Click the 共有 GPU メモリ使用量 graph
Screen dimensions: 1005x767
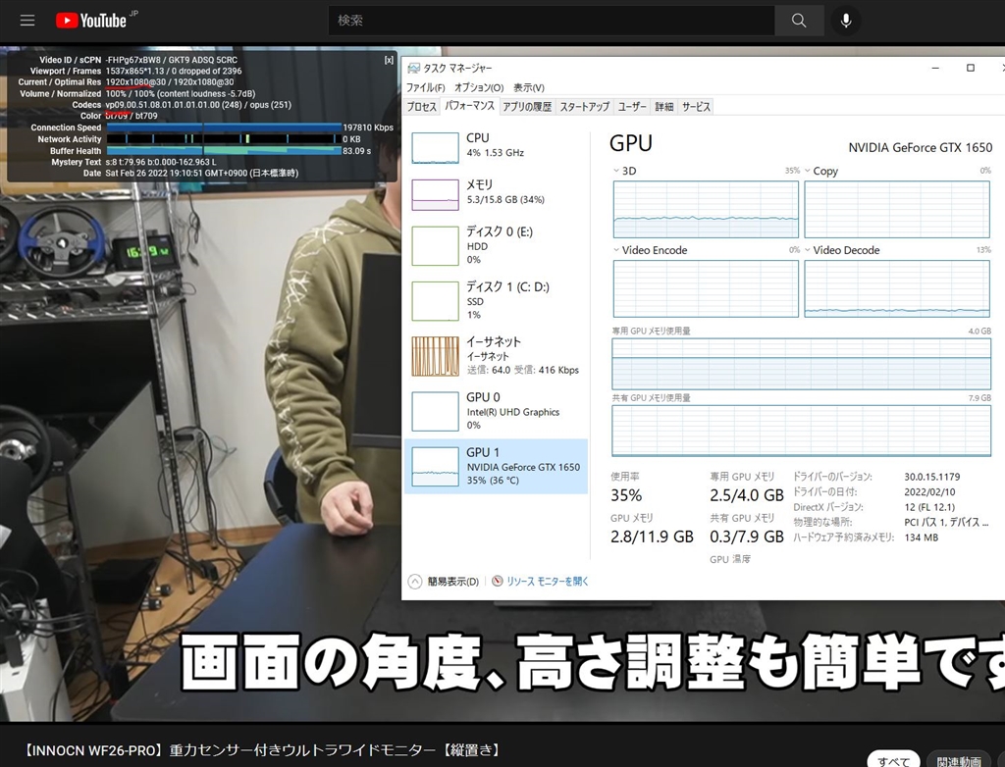pyautogui.click(x=801, y=431)
